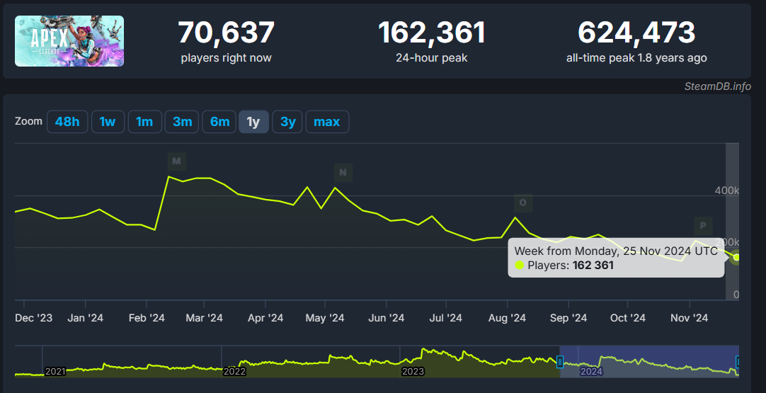Click the P event flag marker
This screenshot has height=393, width=766.
tap(703, 226)
